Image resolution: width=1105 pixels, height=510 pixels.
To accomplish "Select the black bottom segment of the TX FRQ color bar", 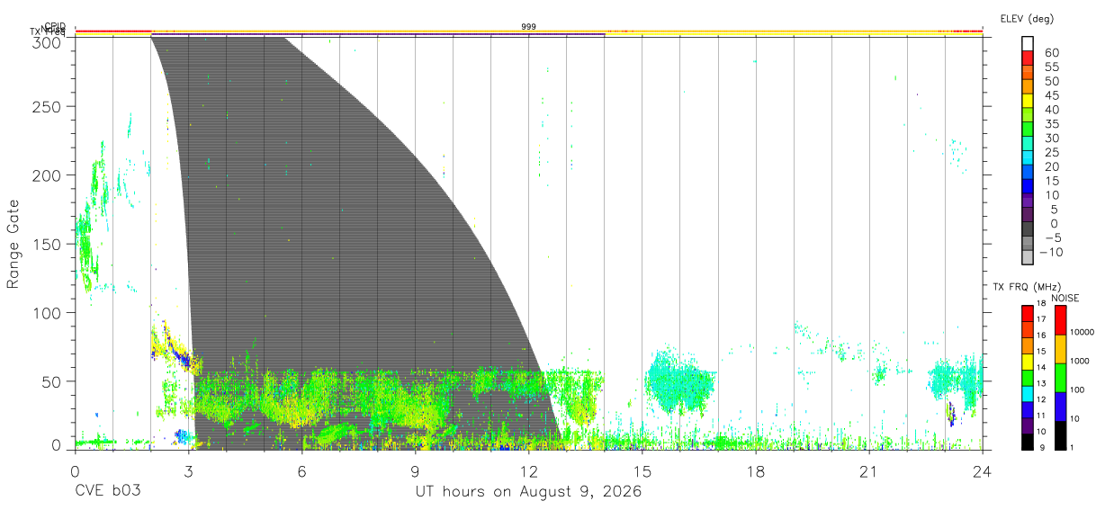I will click(x=1028, y=440).
